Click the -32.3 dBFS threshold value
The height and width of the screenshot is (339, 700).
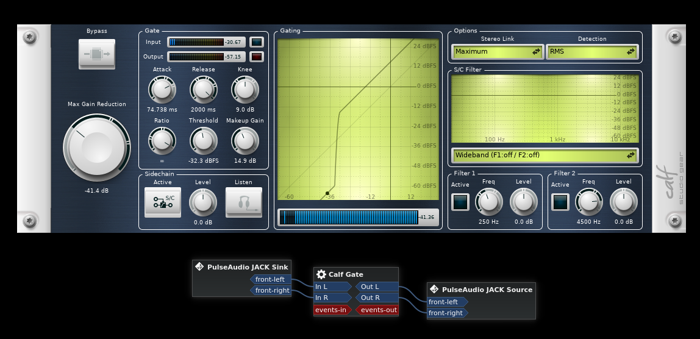coord(204,161)
